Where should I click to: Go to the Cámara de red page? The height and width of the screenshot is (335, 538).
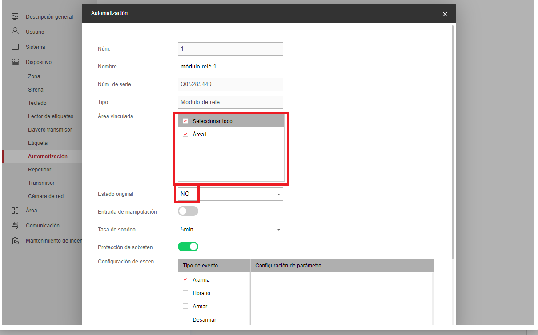click(x=46, y=196)
